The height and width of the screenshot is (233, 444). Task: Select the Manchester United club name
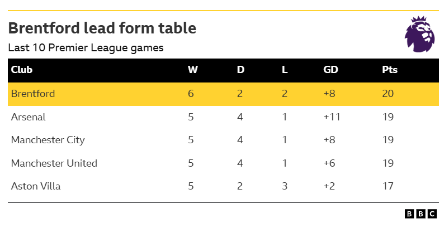click(54, 163)
